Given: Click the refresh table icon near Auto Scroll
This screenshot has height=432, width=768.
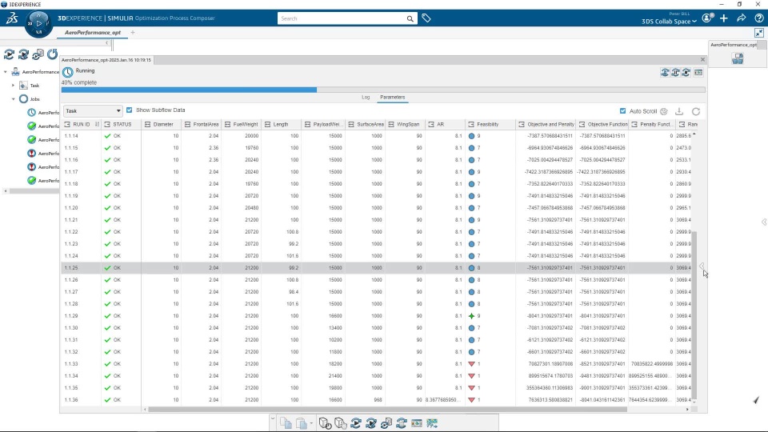Looking at the screenshot, I should point(696,111).
